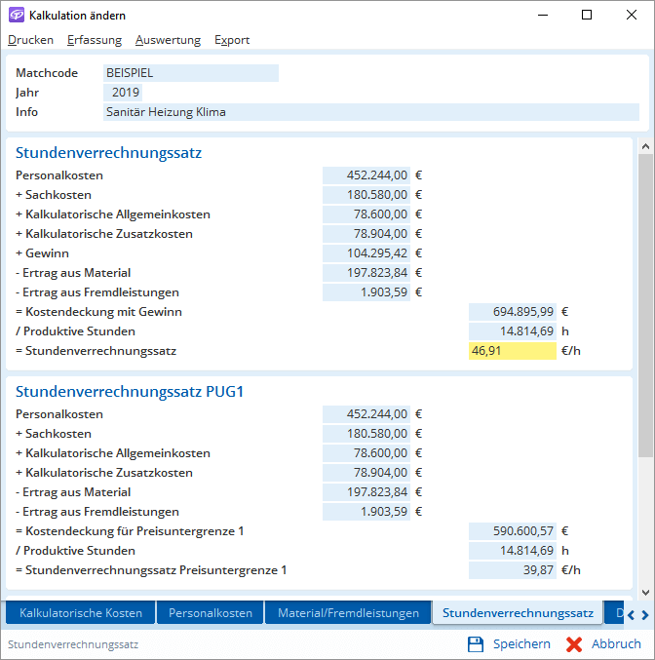
Task: Click the yellow Stundenverrechnungssatz 46,91 field
Action: pos(513,351)
